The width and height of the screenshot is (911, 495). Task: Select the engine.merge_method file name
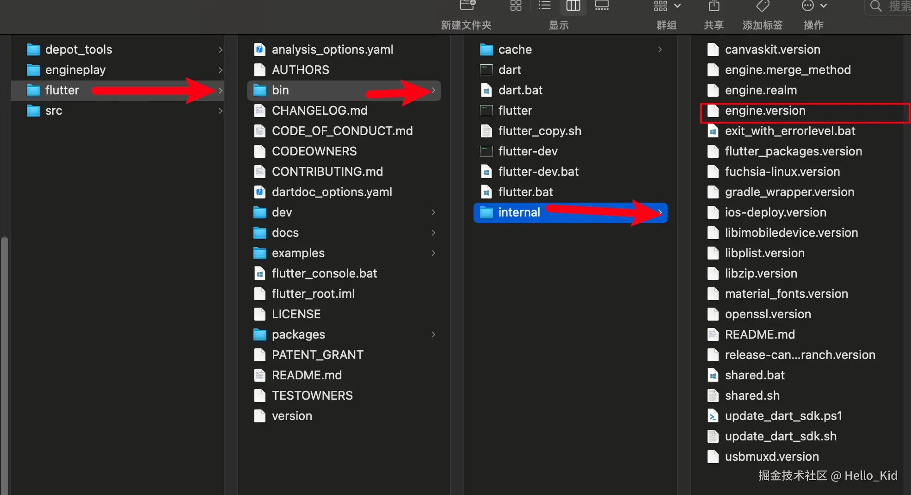tap(788, 70)
